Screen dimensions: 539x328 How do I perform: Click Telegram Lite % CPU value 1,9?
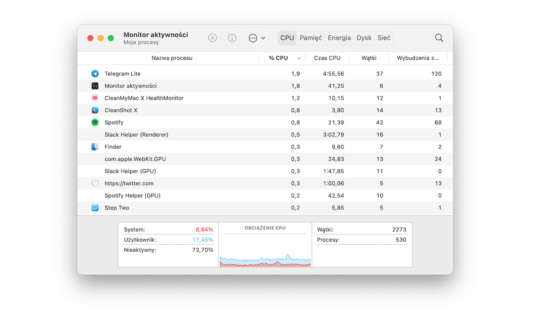click(x=296, y=74)
